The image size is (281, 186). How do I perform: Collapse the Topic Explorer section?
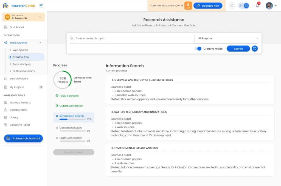point(41,43)
